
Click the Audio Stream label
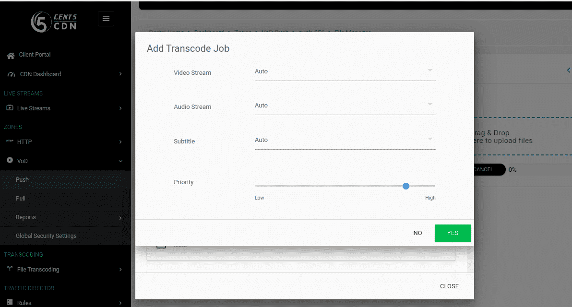pyautogui.click(x=192, y=107)
